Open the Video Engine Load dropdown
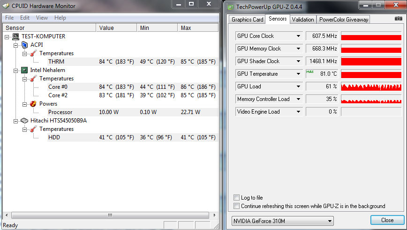407x230 pixels. click(x=299, y=112)
